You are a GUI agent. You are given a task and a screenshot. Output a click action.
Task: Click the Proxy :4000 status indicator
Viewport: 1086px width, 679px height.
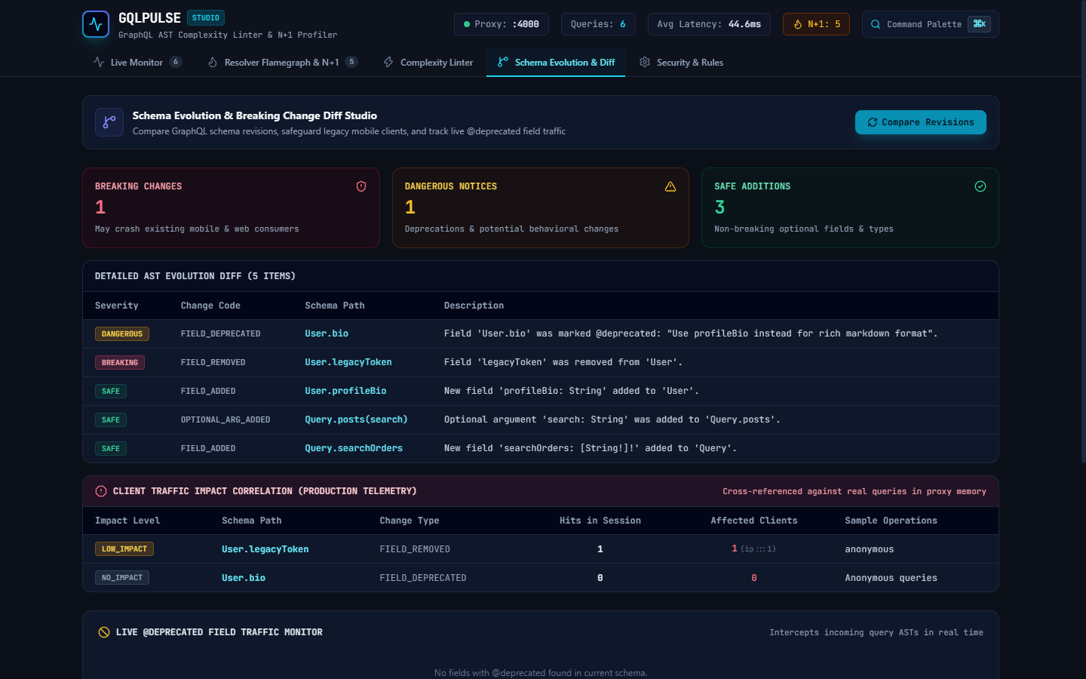tap(502, 24)
